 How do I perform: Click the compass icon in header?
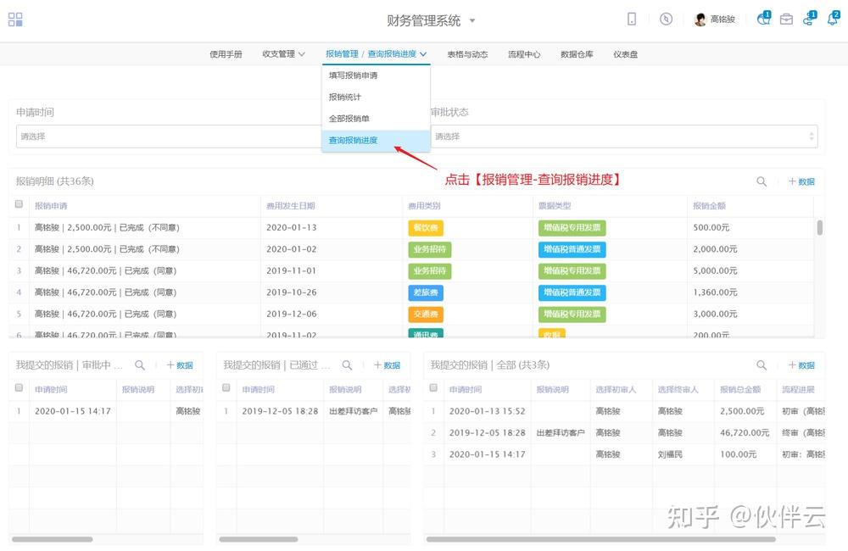(666, 19)
